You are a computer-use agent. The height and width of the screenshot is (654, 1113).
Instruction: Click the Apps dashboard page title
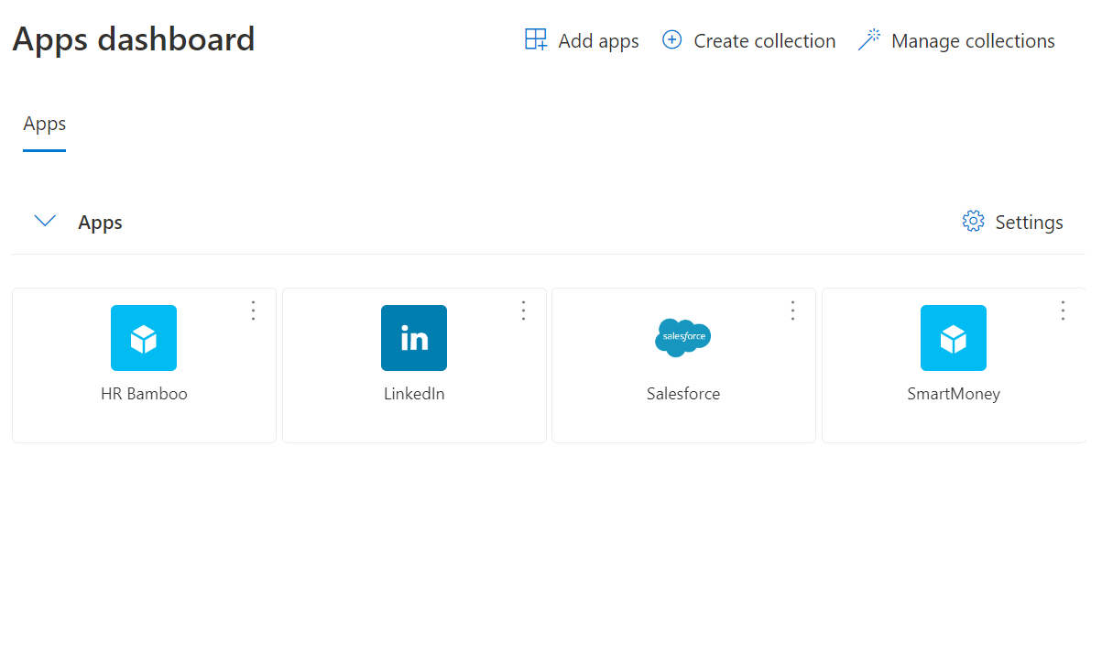[134, 39]
